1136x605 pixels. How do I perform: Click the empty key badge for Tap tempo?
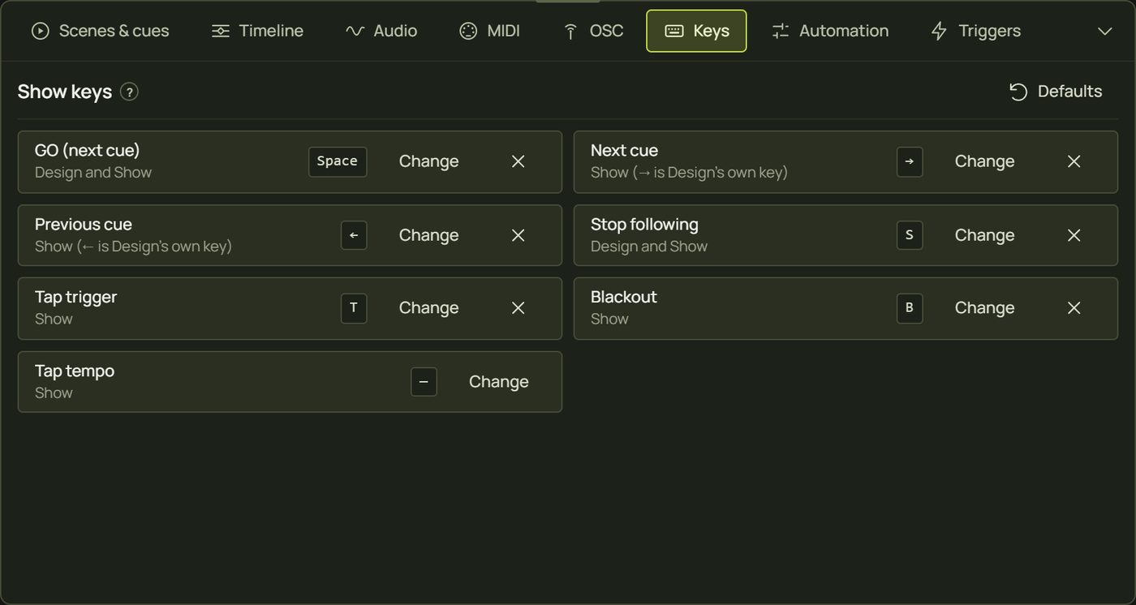coord(424,382)
